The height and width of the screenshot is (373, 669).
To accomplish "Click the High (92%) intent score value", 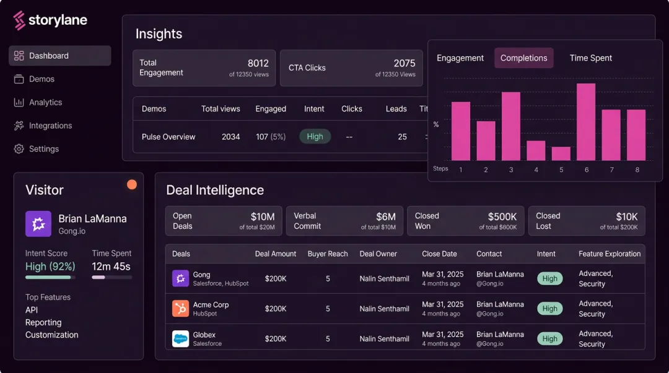I will (50, 267).
